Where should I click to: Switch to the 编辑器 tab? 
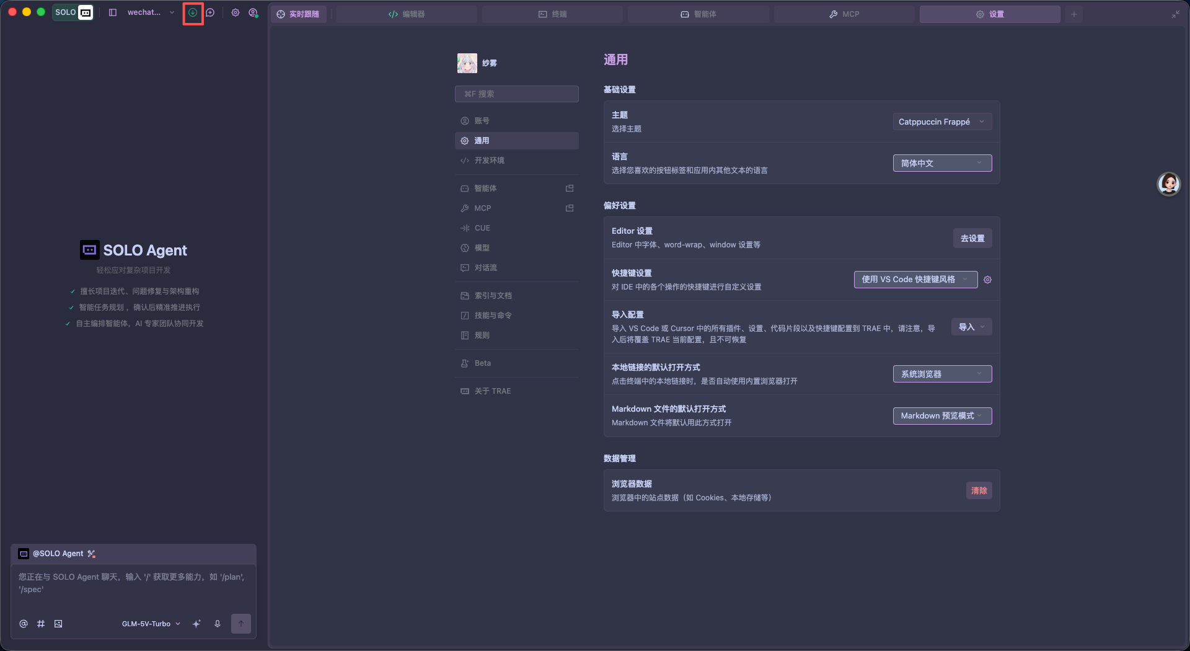407,14
